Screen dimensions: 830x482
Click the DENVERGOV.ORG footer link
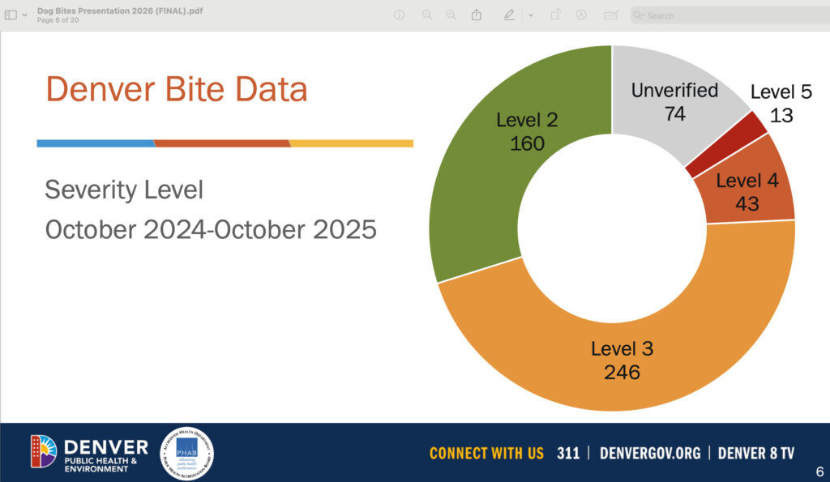pos(649,453)
